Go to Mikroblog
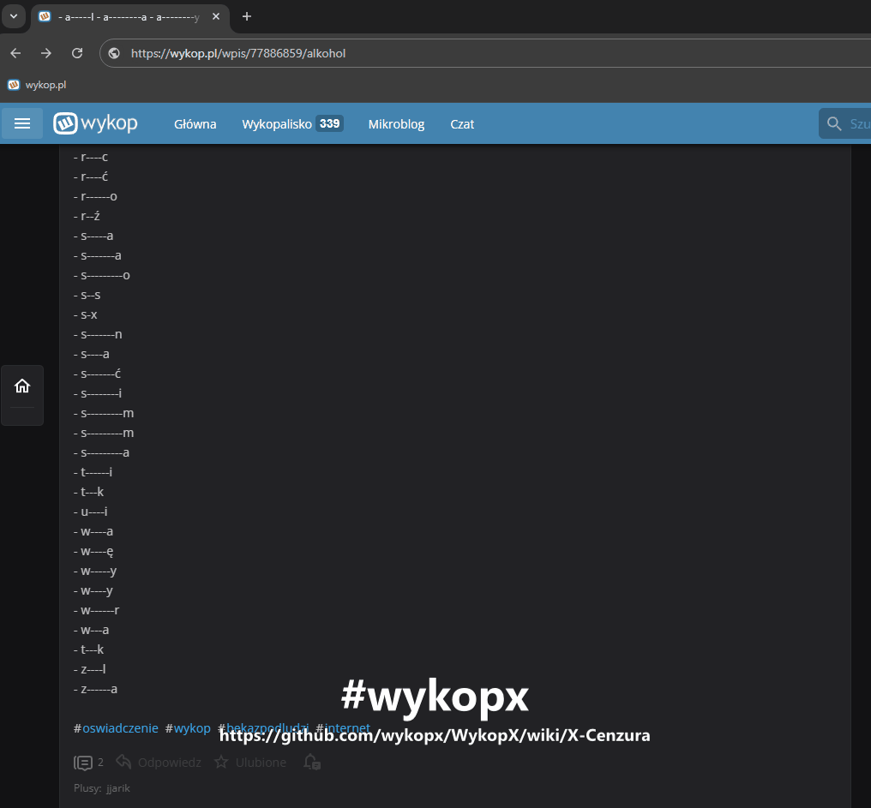This screenshot has width=871, height=808. [x=396, y=124]
